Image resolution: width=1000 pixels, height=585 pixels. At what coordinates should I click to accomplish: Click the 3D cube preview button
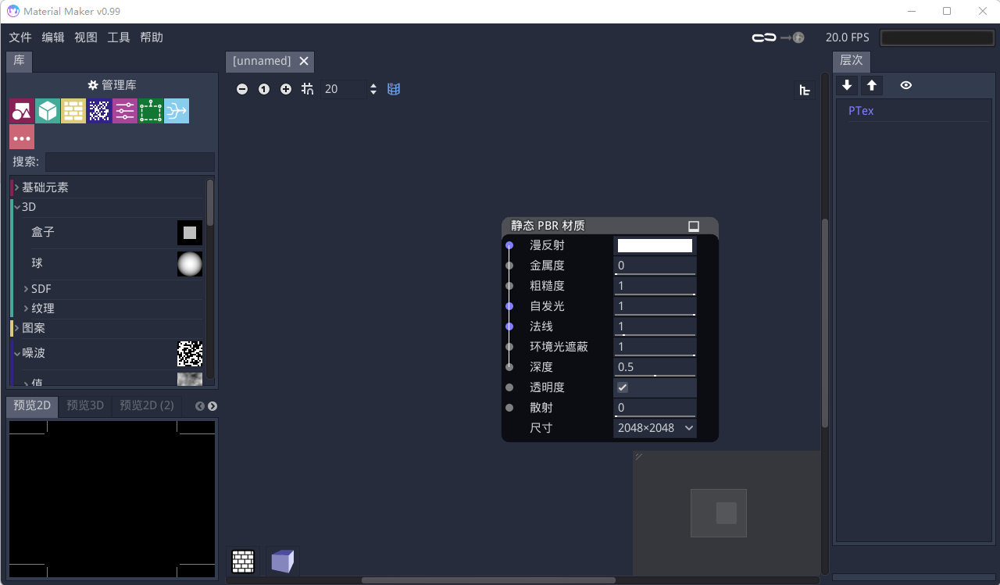point(282,561)
